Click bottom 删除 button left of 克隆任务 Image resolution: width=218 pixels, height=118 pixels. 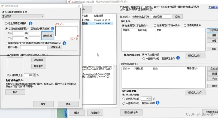coord(77,113)
